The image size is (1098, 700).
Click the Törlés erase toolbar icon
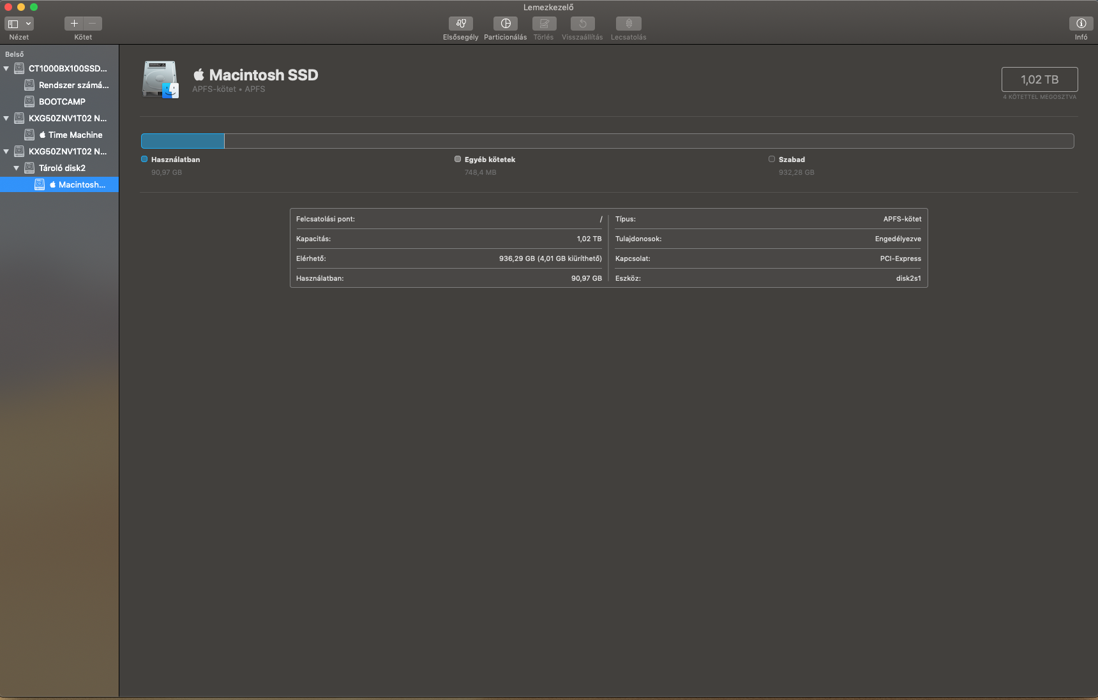544,24
